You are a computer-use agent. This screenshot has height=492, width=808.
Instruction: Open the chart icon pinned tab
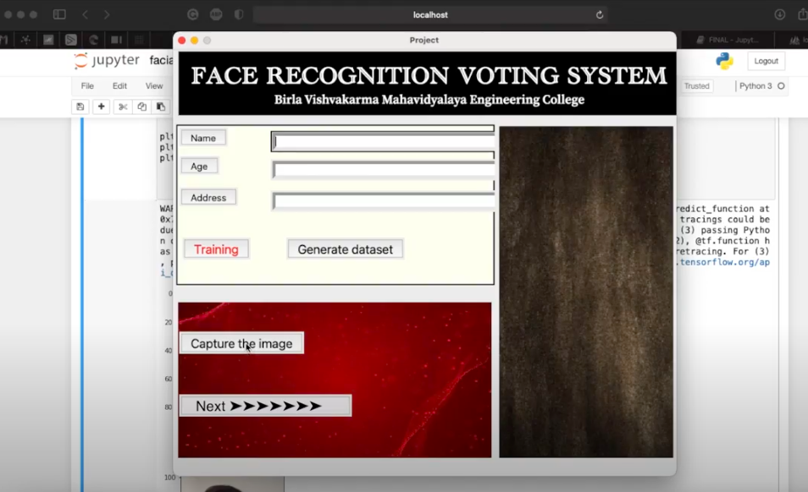(x=48, y=40)
